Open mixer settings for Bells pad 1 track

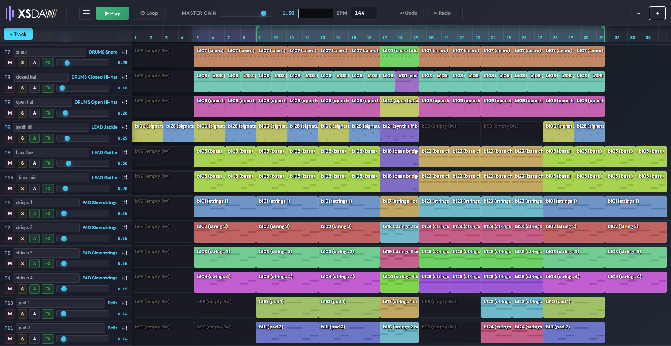(125, 303)
